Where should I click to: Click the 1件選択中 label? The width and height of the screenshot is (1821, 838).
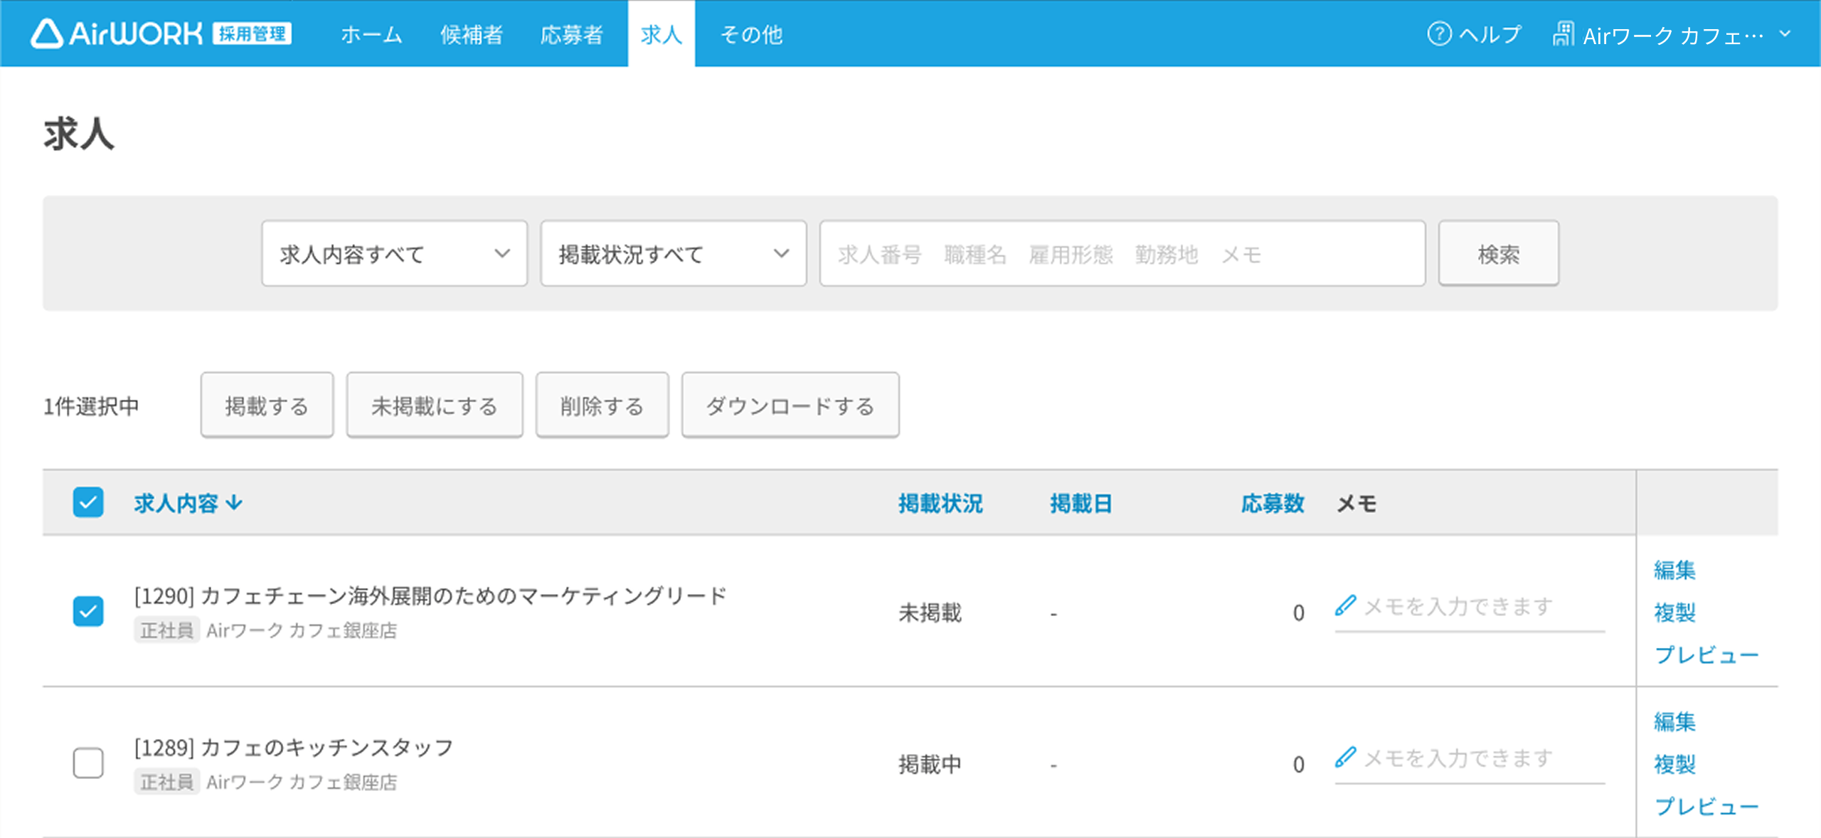click(91, 405)
